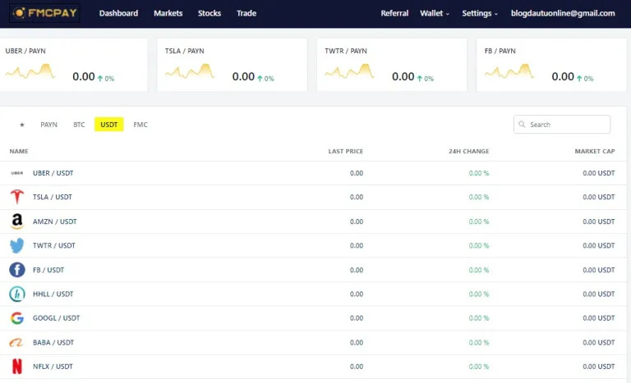Sort by MARKET CAP column header
The height and width of the screenshot is (383, 631).
pos(595,151)
